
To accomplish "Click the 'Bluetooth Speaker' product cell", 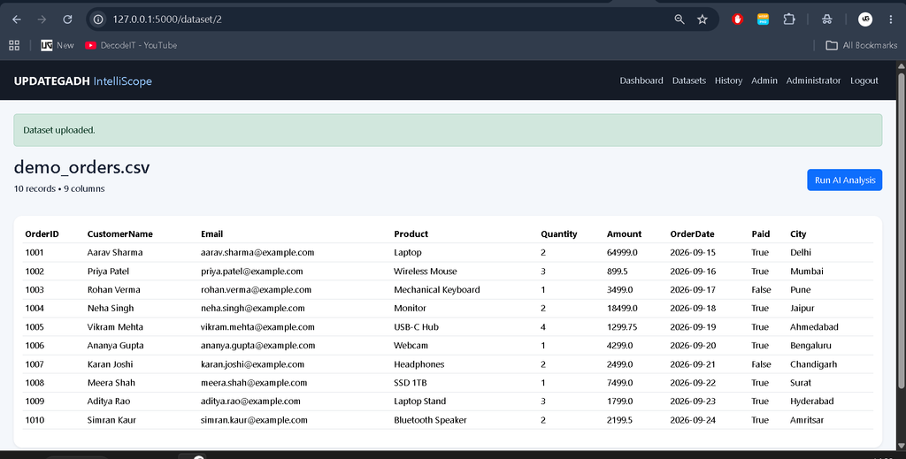I will coord(430,420).
